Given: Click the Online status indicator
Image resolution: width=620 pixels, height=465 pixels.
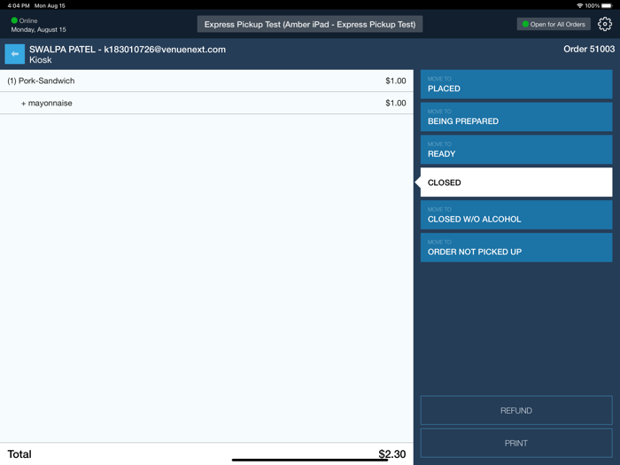Looking at the screenshot, I should point(25,20).
